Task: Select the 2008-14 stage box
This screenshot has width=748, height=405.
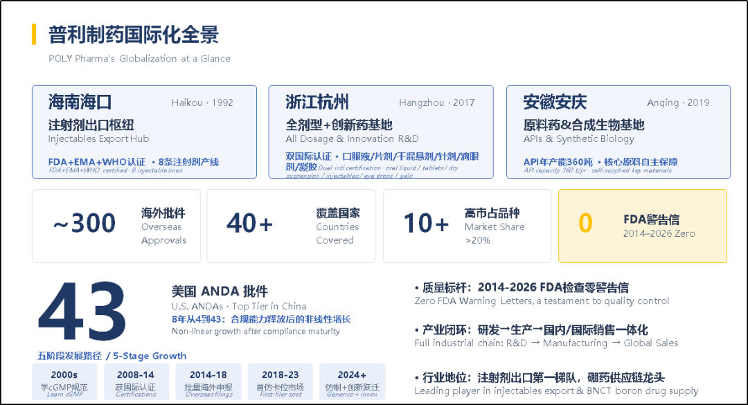Action: pos(136,381)
